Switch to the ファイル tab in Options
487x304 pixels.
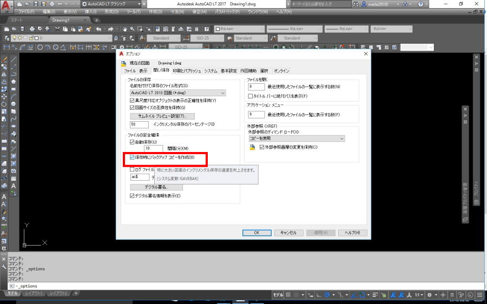(x=130, y=71)
